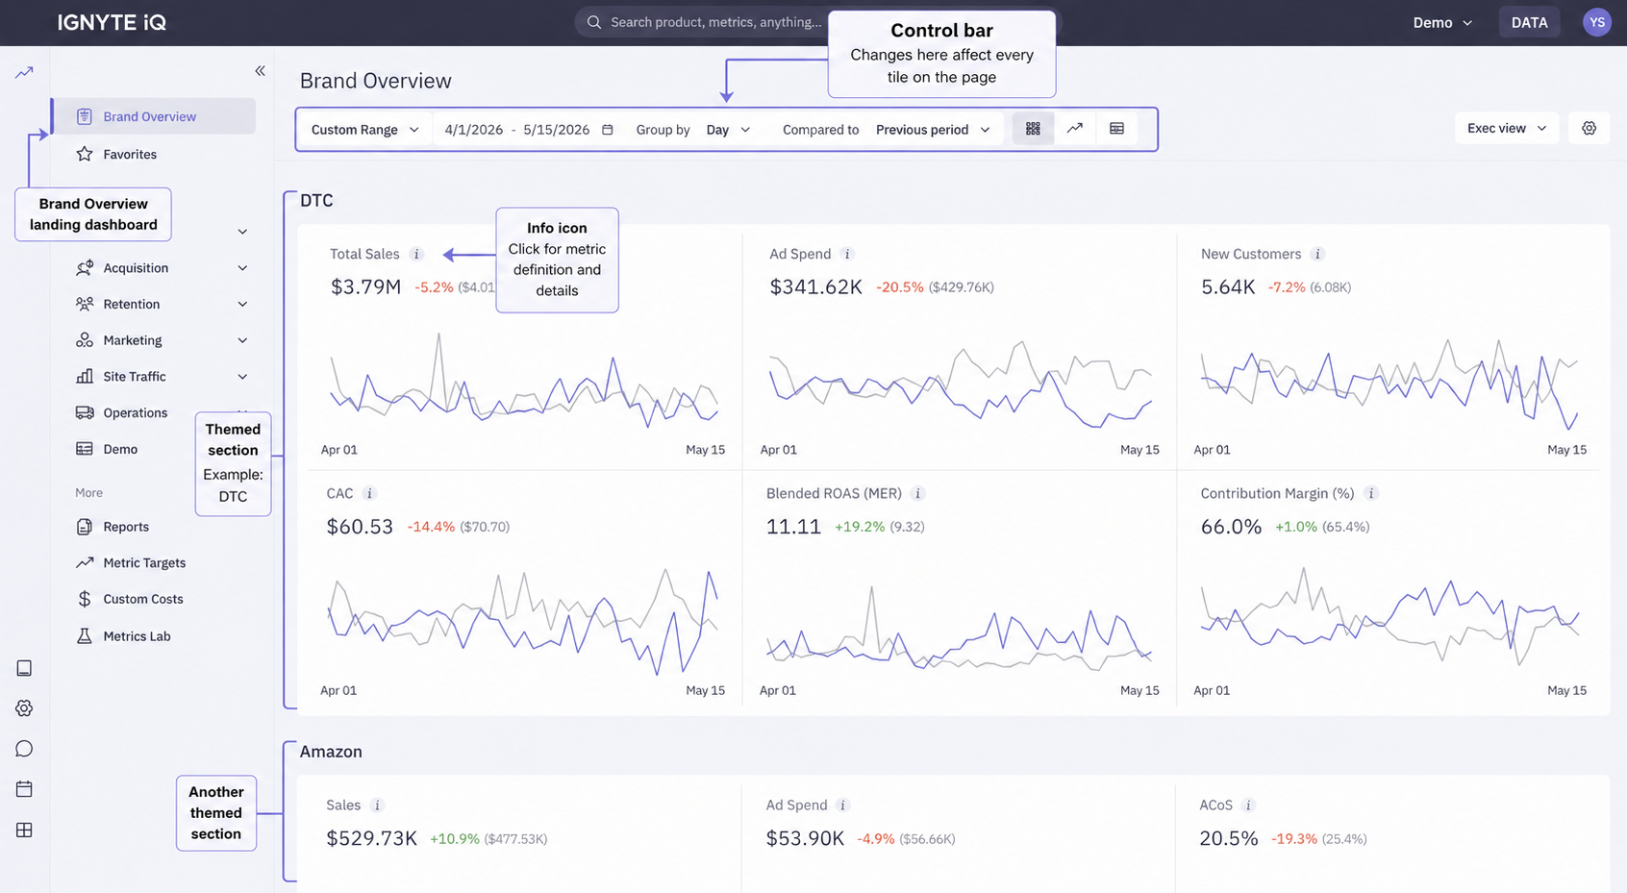
Task: Switch to table view
Action: pos(1116,129)
